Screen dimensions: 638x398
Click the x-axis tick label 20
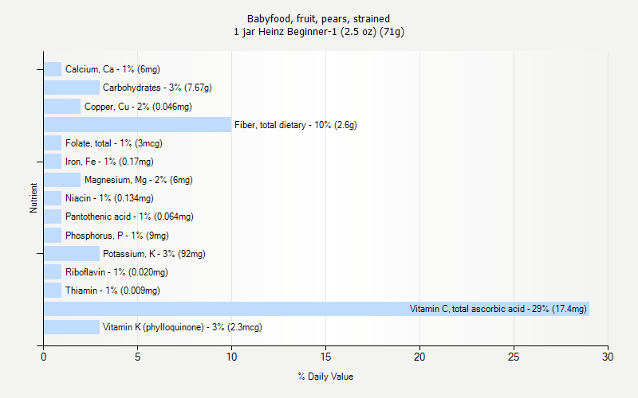[x=419, y=357]
